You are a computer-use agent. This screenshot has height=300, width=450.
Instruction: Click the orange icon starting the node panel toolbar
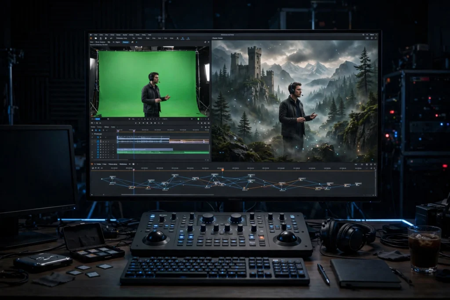coord(92,164)
